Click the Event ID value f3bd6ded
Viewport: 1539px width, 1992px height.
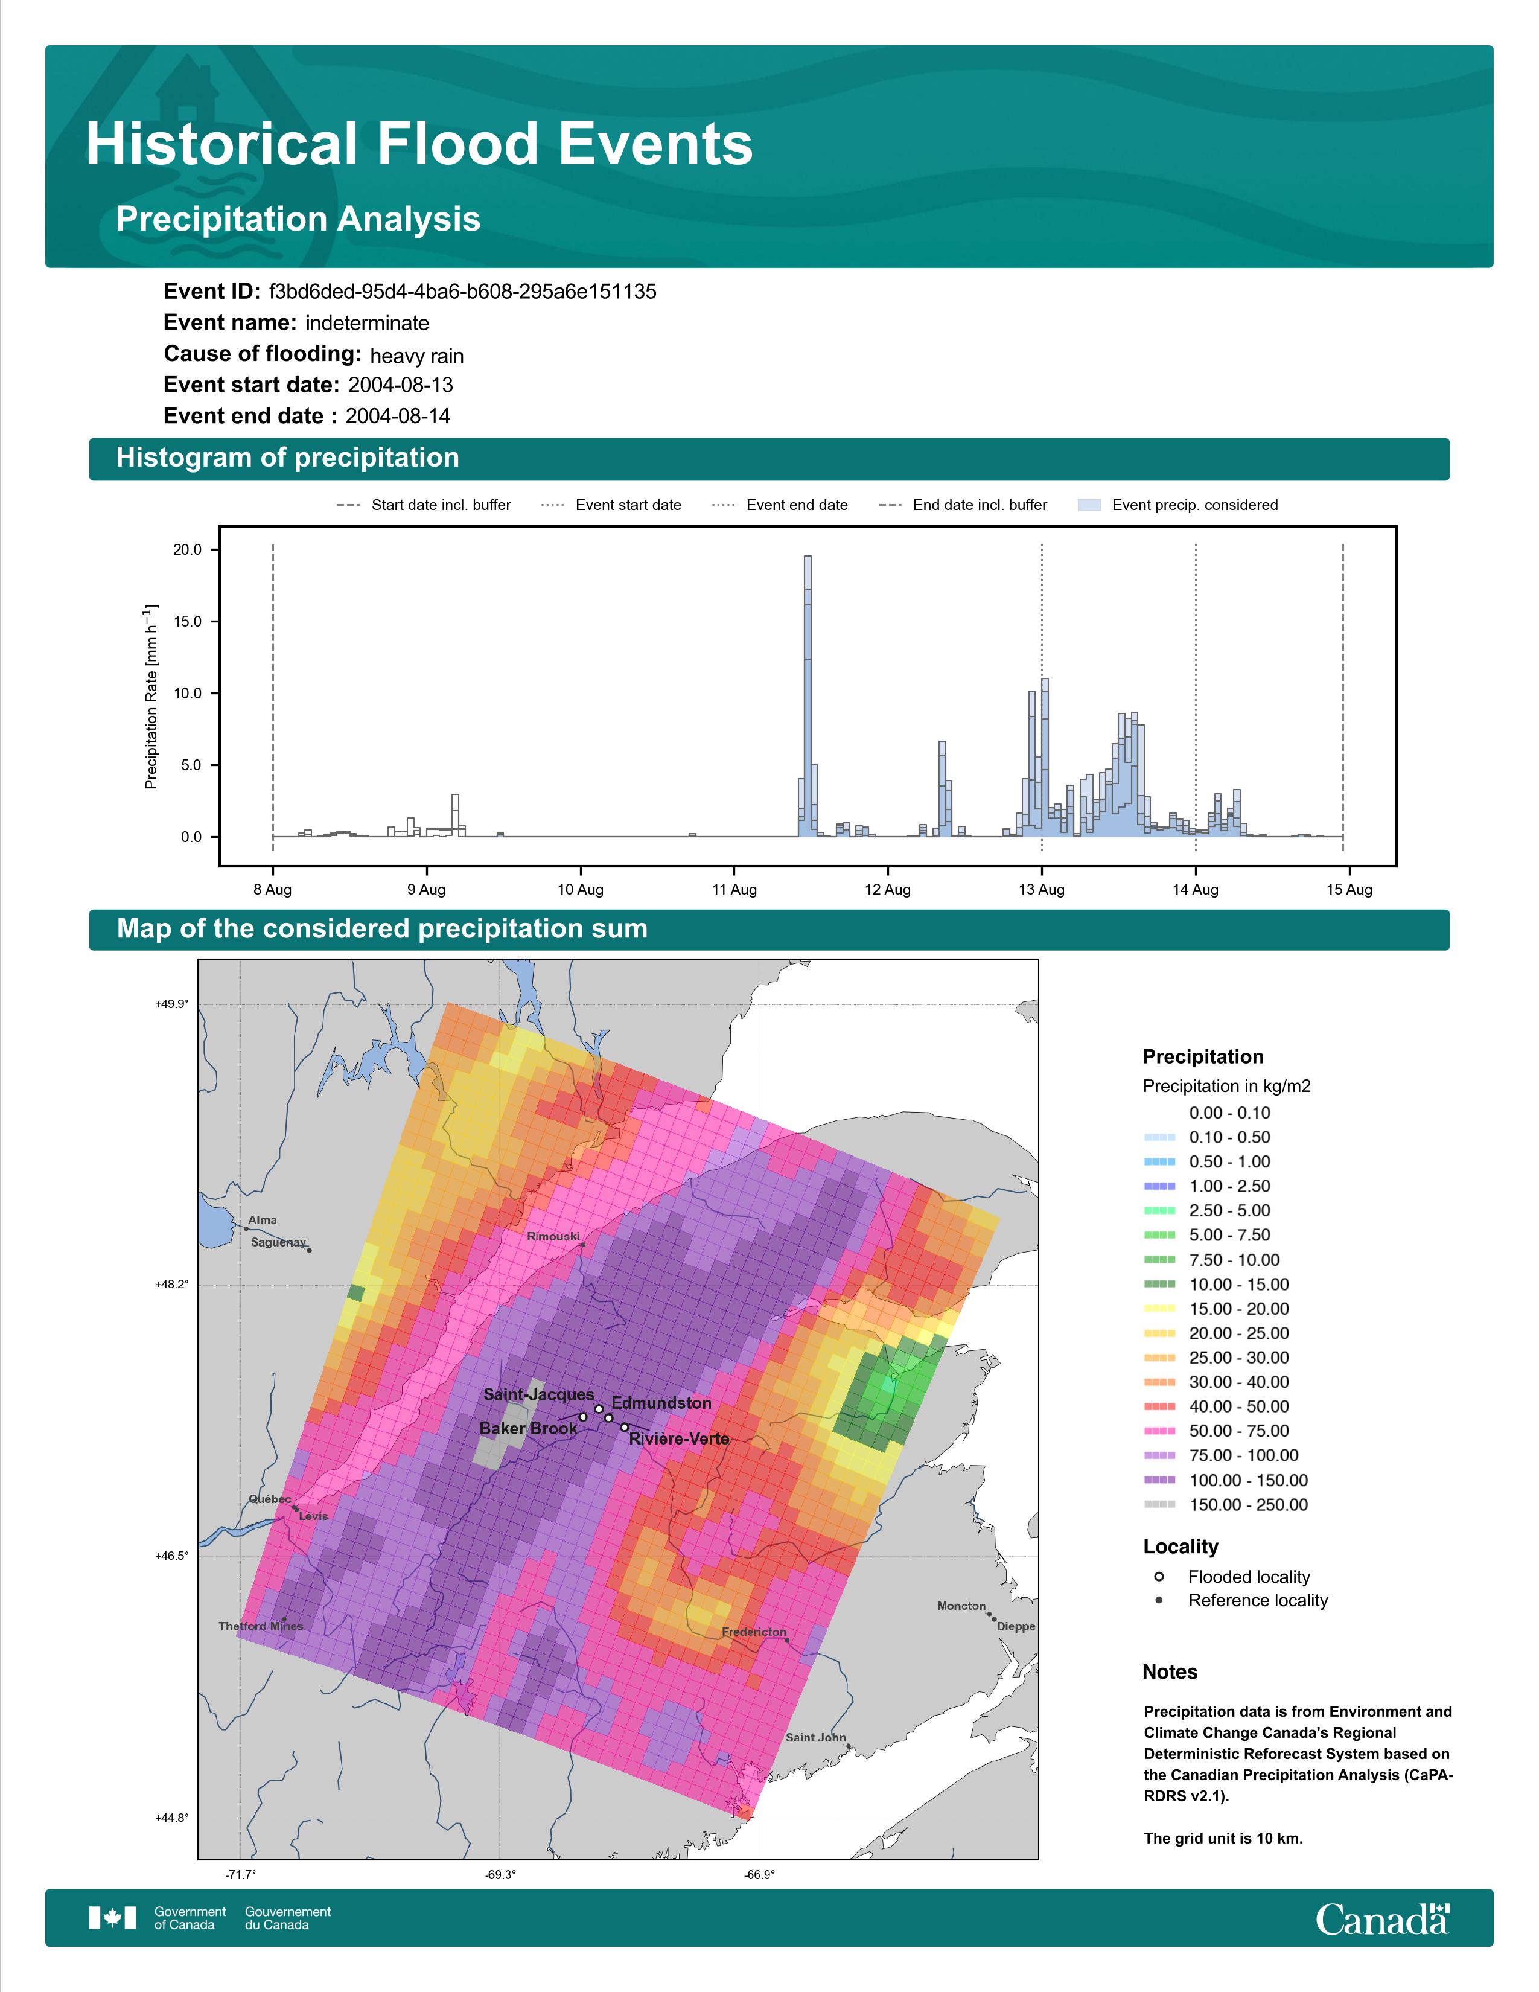tap(462, 291)
